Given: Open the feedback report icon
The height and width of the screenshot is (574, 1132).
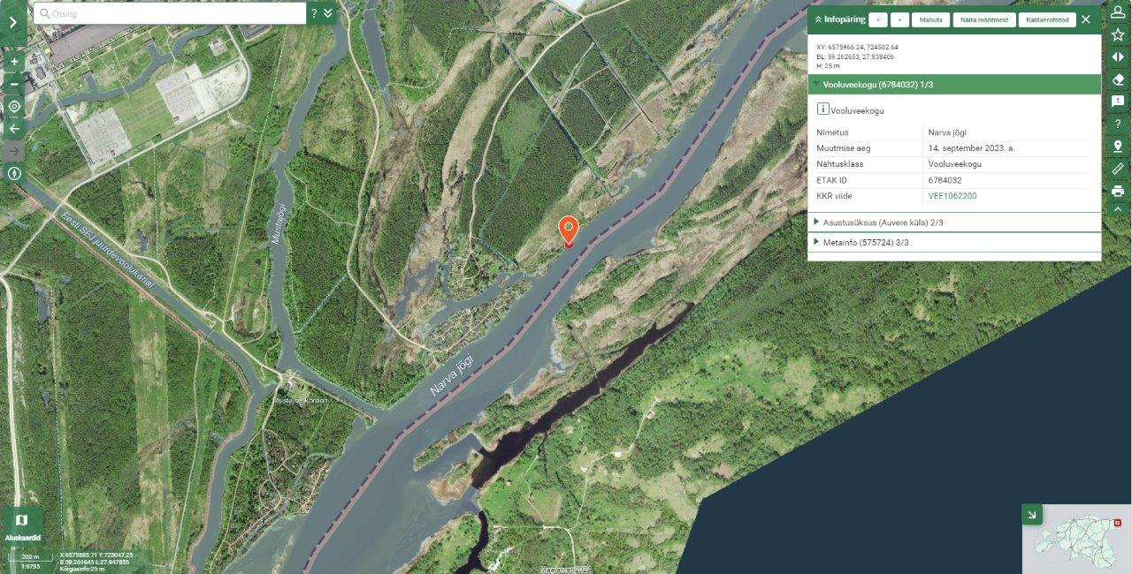Looking at the screenshot, I should tap(1118, 102).
